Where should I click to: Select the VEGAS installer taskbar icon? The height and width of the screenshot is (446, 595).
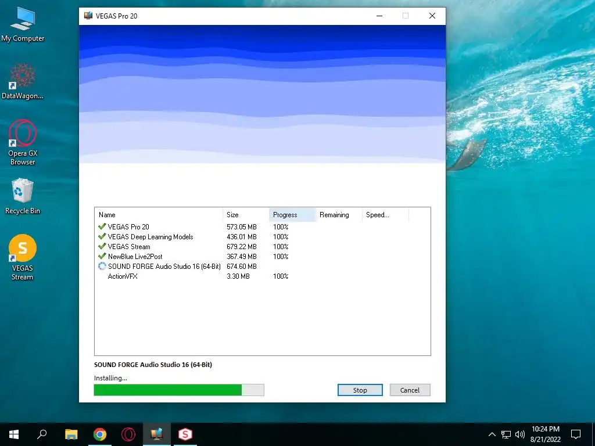click(x=157, y=434)
